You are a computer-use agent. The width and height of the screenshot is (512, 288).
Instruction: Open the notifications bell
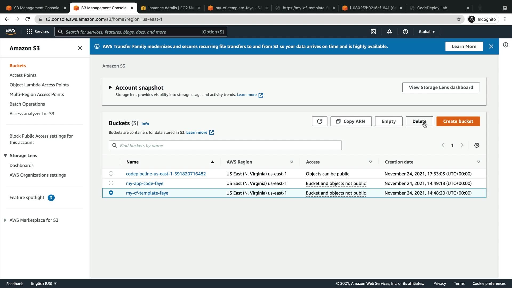(x=389, y=32)
